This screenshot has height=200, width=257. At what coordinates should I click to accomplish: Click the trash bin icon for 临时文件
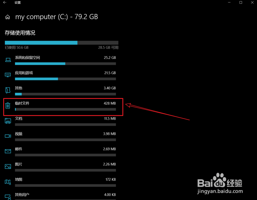(x=8, y=105)
